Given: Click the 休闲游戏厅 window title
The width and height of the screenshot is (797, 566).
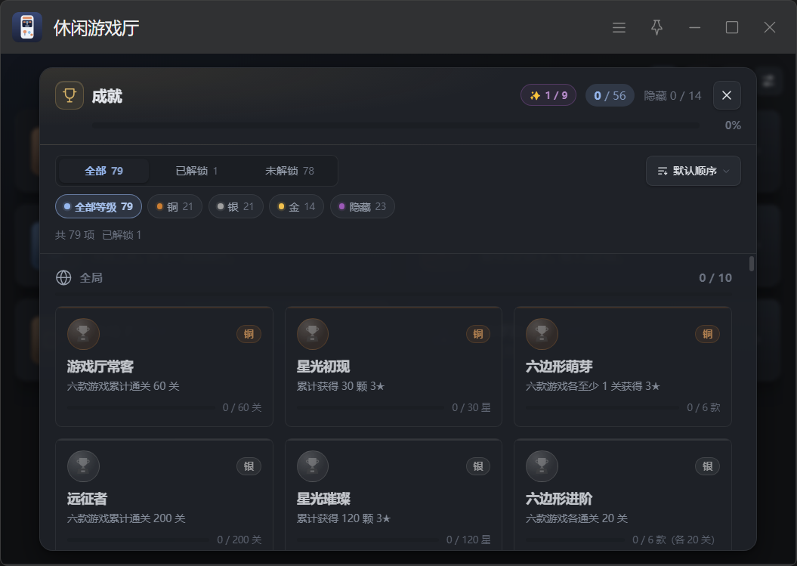Looking at the screenshot, I should pyautogui.click(x=96, y=28).
